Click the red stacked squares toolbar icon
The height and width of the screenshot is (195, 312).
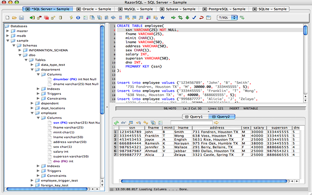(x=46, y=18)
